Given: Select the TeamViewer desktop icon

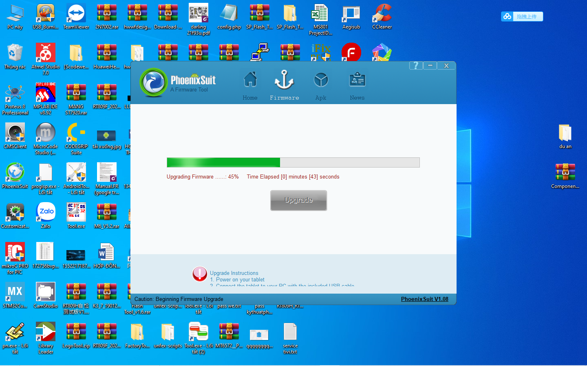Looking at the screenshot, I should click(76, 17).
